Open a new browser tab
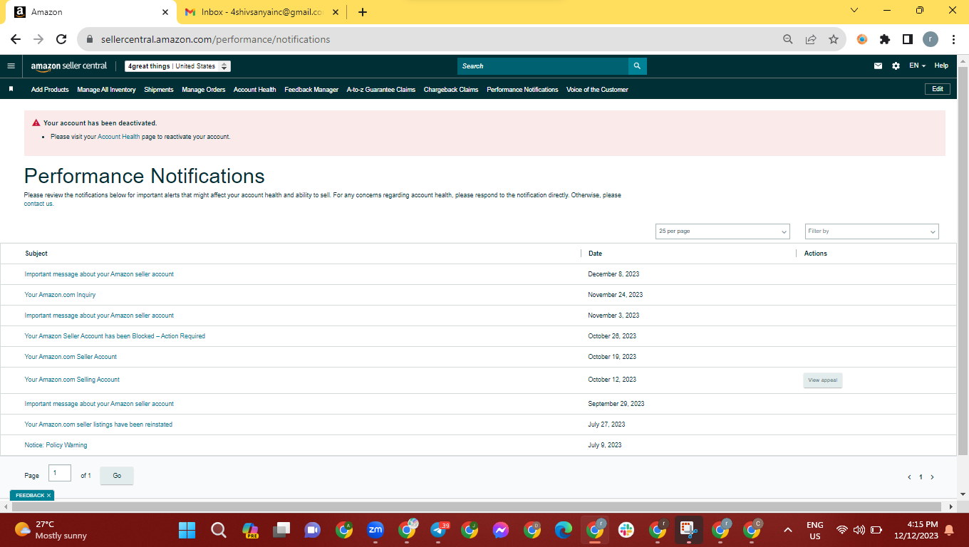Screen dimensions: 969x547 363,12
